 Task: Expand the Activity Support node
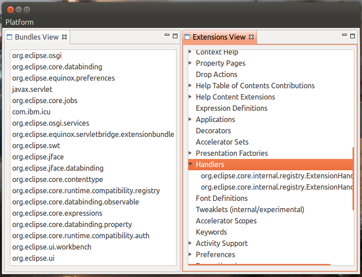click(x=190, y=243)
